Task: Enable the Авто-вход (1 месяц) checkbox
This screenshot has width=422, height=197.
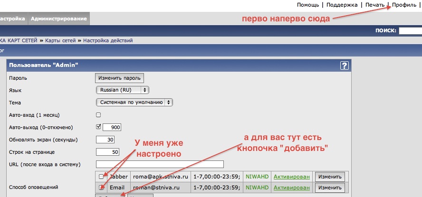Action: (99, 115)
